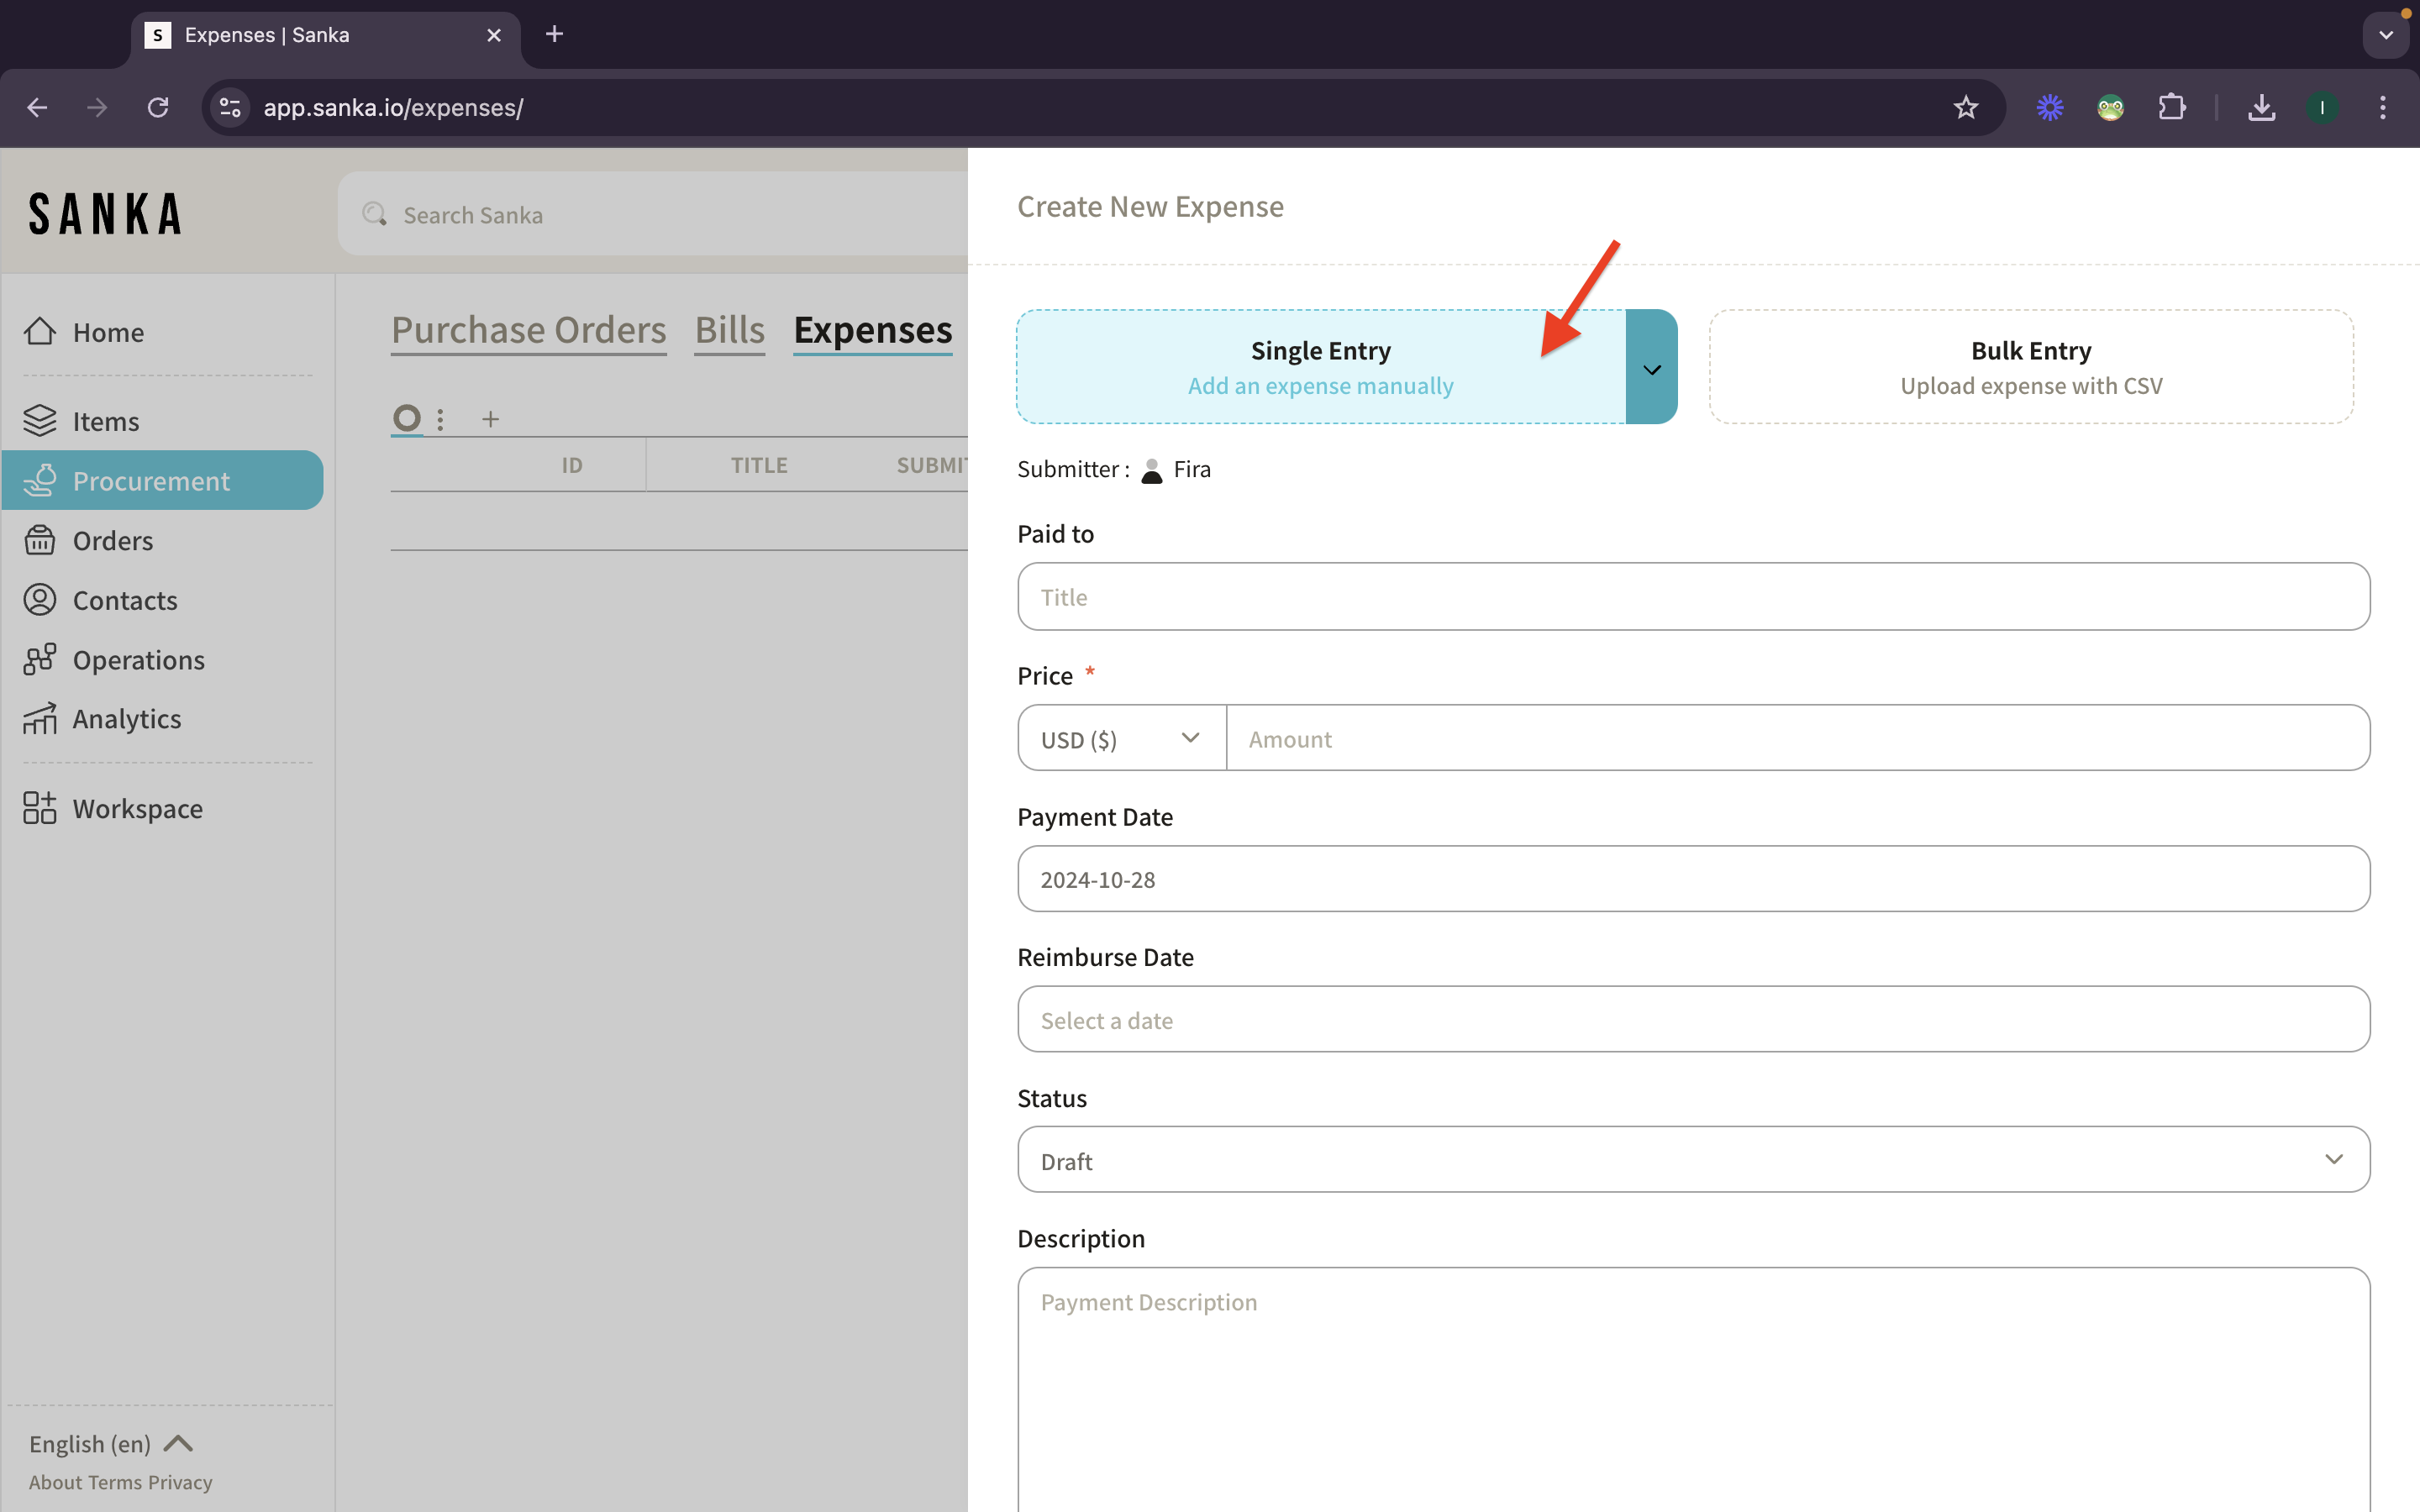
Task: Expand the Single Entry chevron dropdown
Action: click(x=1651, y=369)
